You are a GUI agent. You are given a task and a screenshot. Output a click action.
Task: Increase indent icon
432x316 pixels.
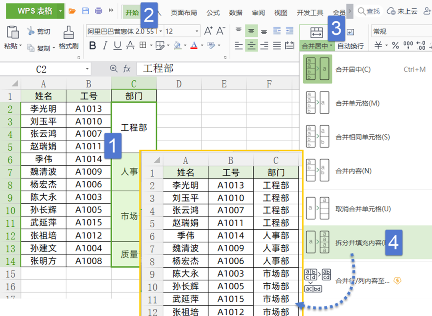[290, 31]
